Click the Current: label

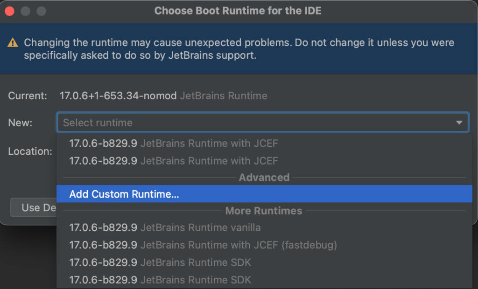coord(28,96)
